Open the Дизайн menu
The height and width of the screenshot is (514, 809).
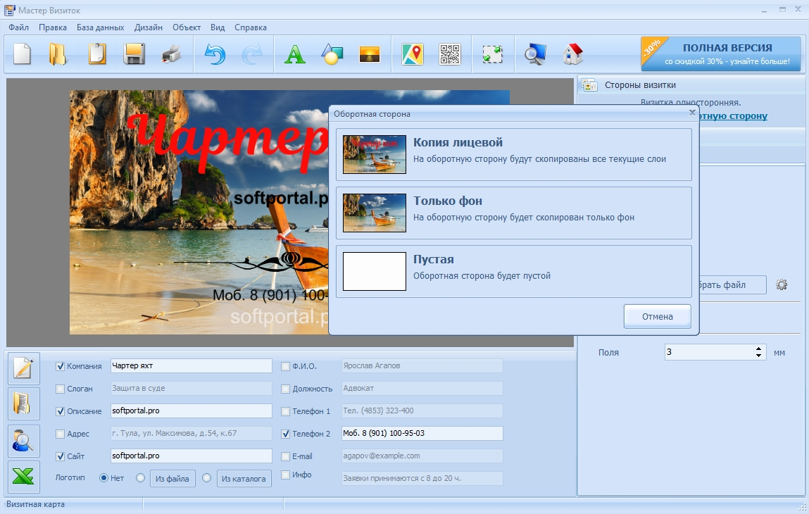(x=148, y=27)
